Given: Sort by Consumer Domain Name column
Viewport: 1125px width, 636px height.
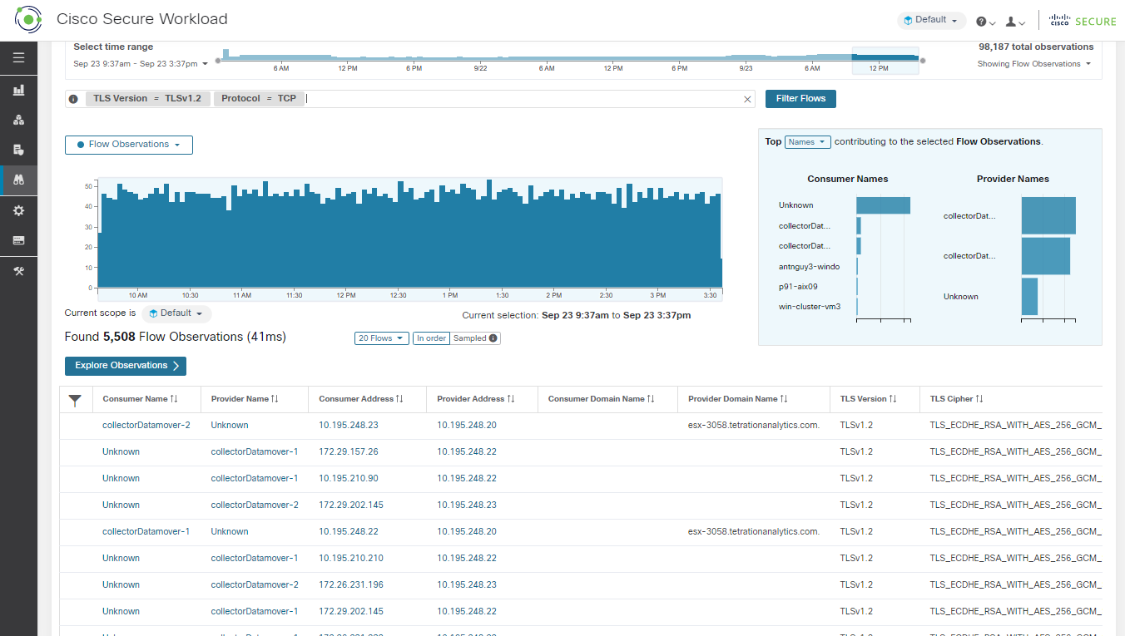Looking at the screenshot, I should [602, 399].
